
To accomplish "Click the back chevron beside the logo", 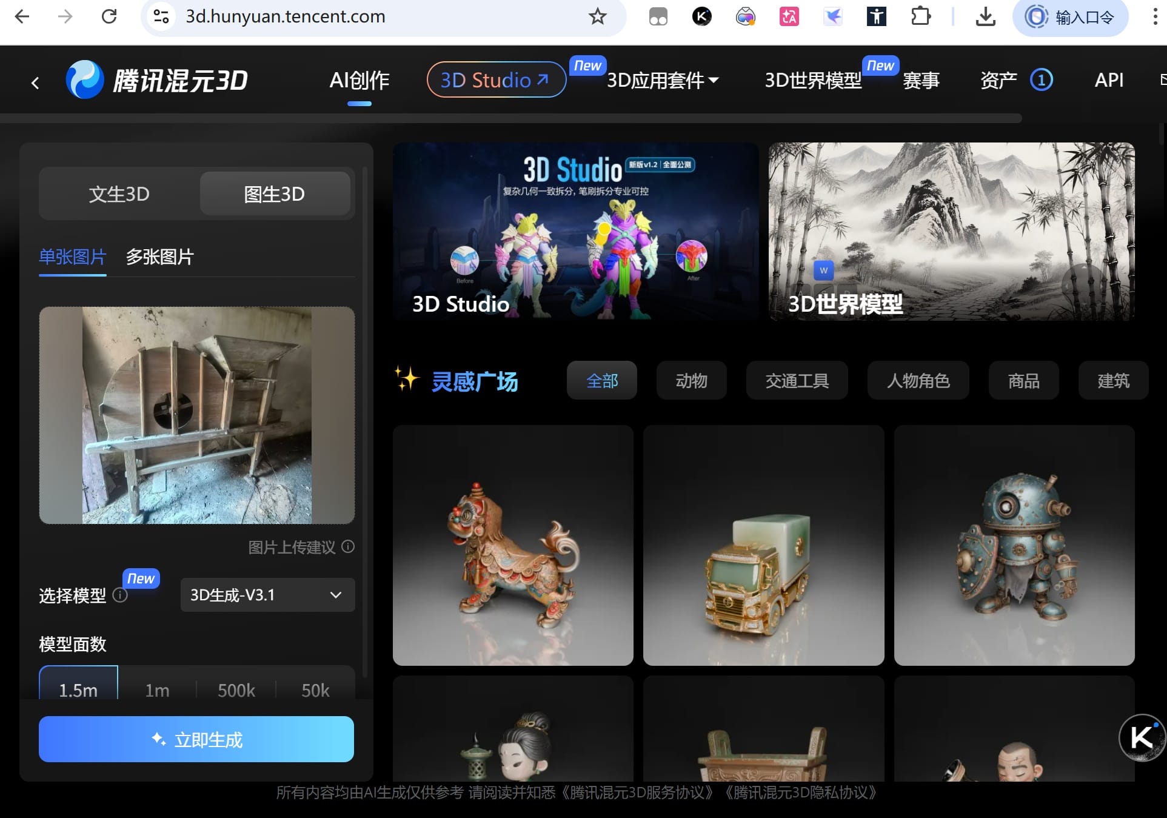I will 35,82.
